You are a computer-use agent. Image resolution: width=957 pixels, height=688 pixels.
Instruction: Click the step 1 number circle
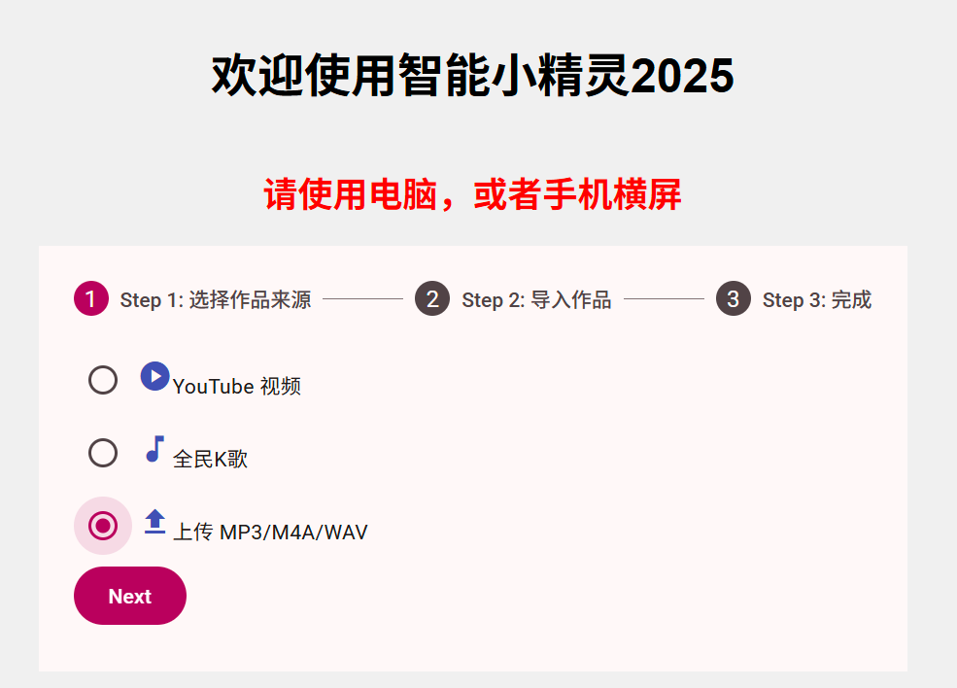pyautogui.click(x=91, y=299)
